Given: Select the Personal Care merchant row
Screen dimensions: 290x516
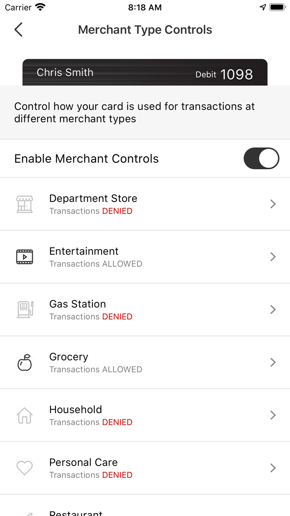Looking at the screenshot, I should point(145,467).
